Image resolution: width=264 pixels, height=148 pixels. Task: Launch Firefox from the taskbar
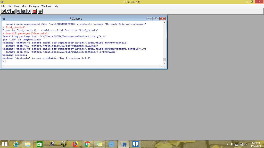[x=75, y=144]
